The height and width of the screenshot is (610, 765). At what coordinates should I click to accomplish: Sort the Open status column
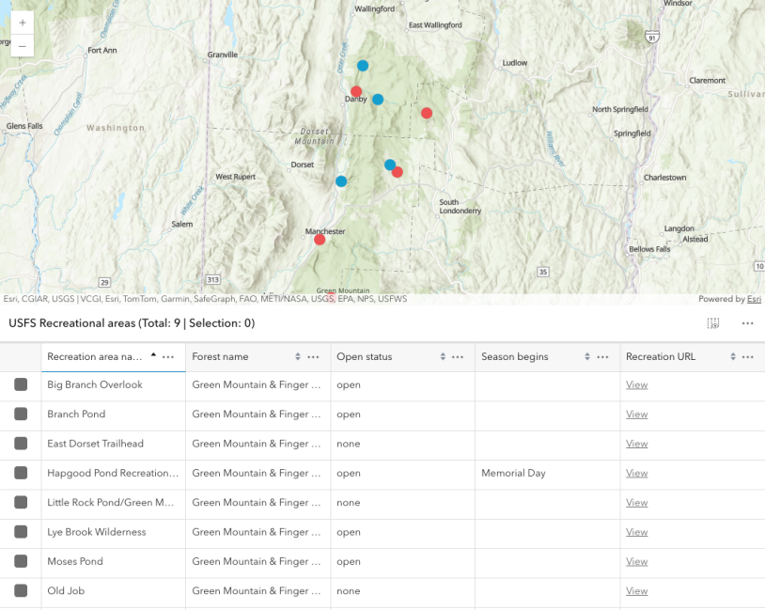click(x=442, y=356)
